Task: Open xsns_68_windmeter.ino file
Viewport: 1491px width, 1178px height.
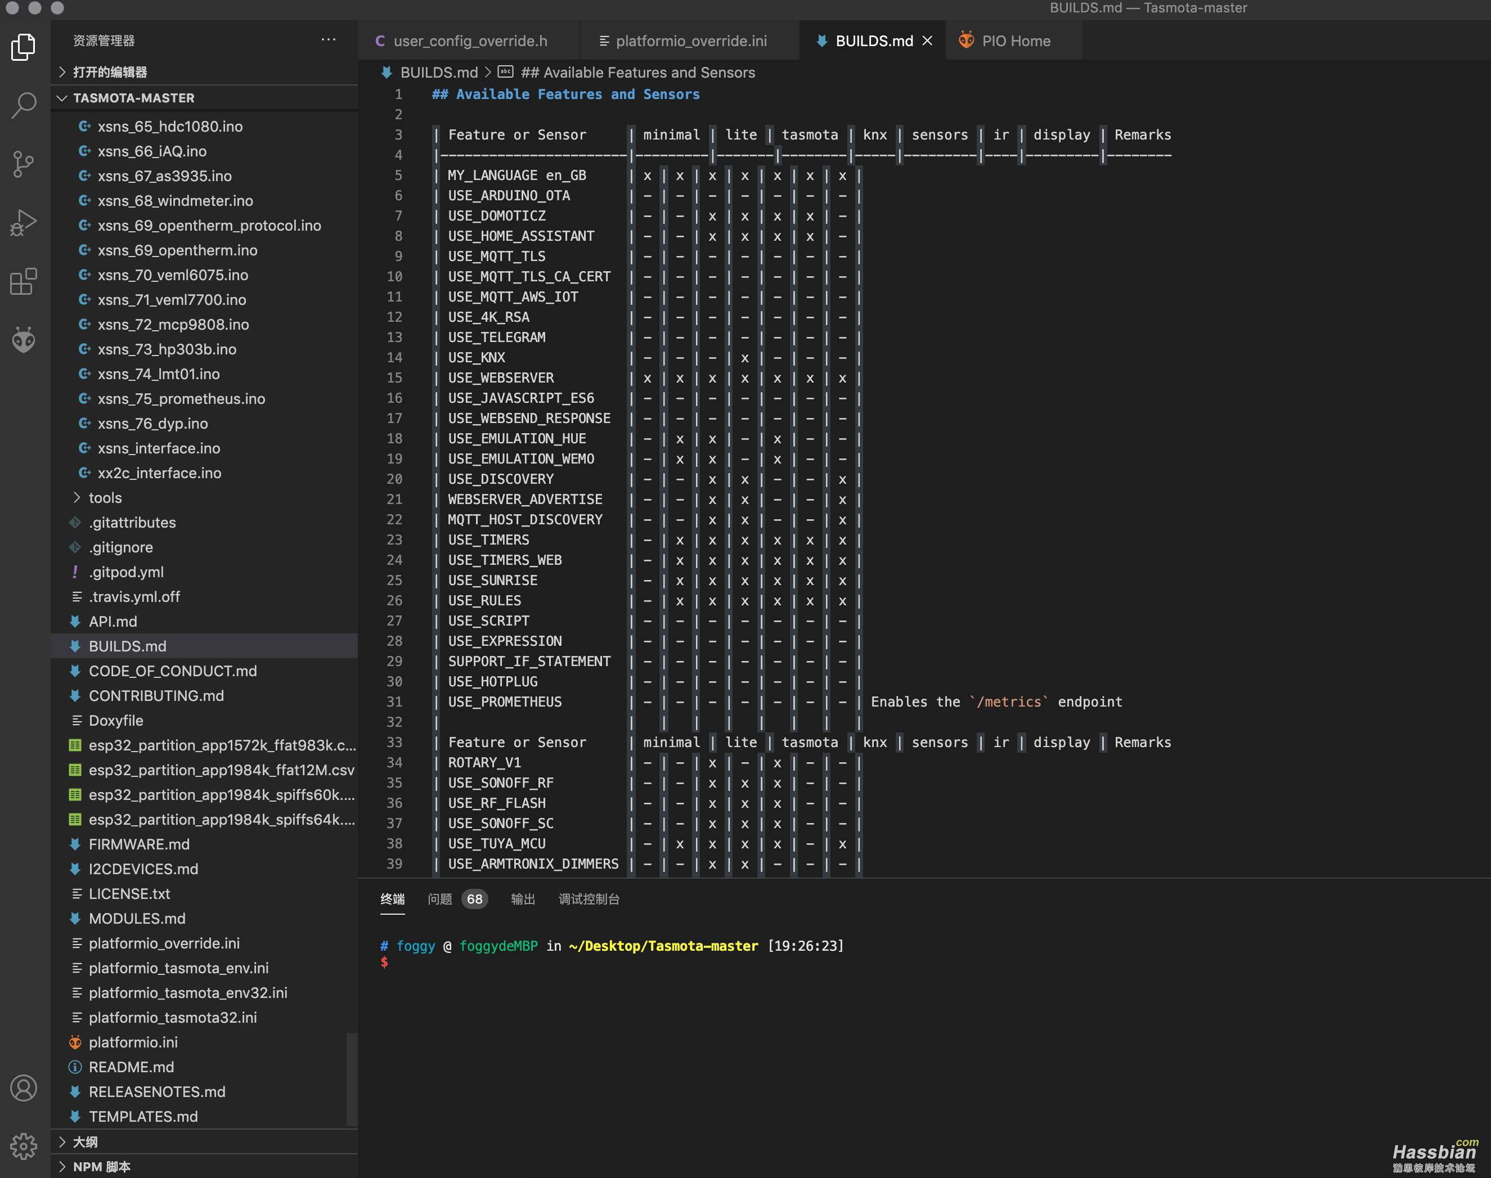Action: click(x=204, y=201)
